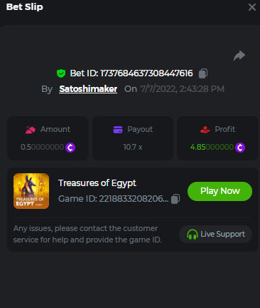This screenshot has height=308, width=260.
Task: Click the share arrow icon
Action: click(239, 56)
